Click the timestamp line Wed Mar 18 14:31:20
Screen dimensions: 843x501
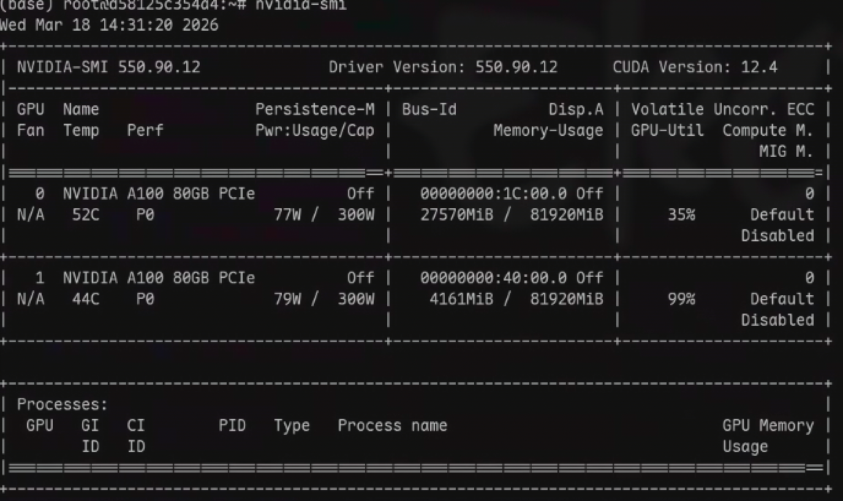tap(109, 26)
